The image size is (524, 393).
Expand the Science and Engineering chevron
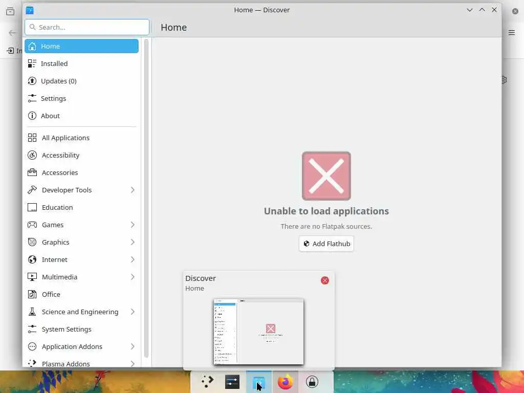133,312
